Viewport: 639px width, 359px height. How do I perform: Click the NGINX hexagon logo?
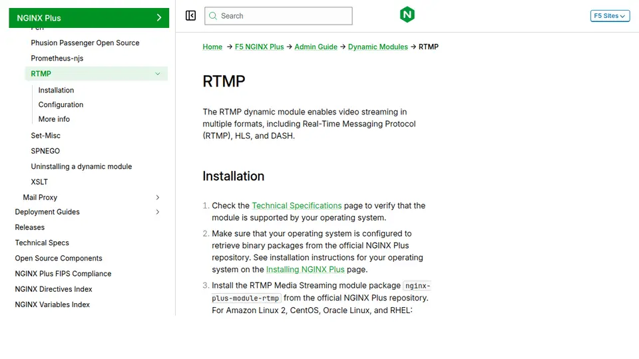pos(407,15)
